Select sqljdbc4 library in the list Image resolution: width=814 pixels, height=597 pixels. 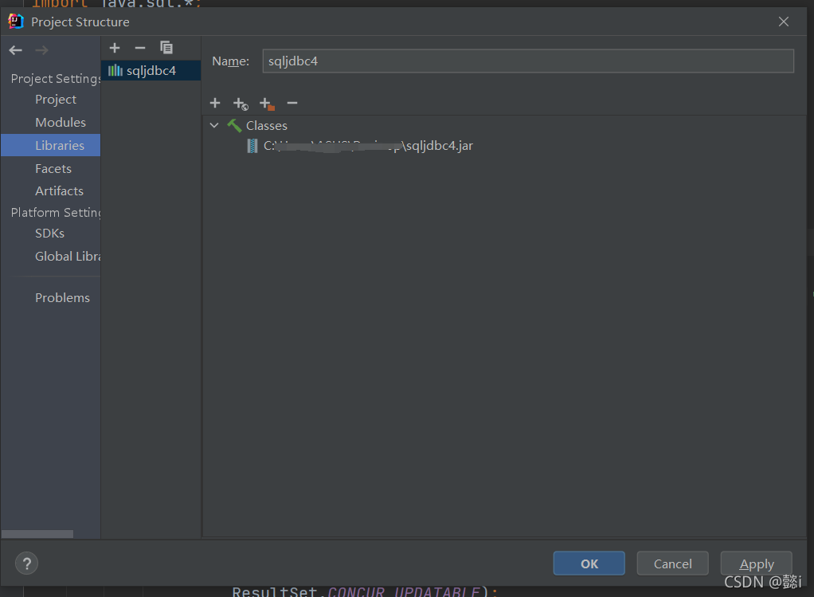click(151, 71)
